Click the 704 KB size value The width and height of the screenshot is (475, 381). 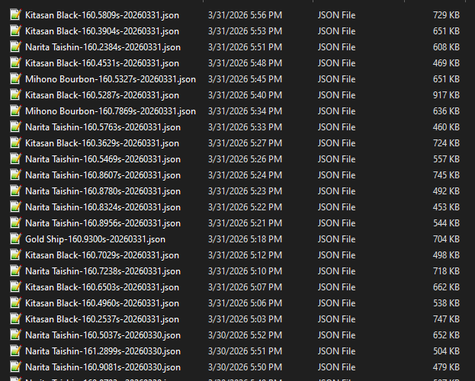point(446,239)
